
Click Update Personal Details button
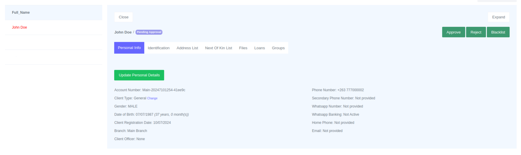(139, 75)
